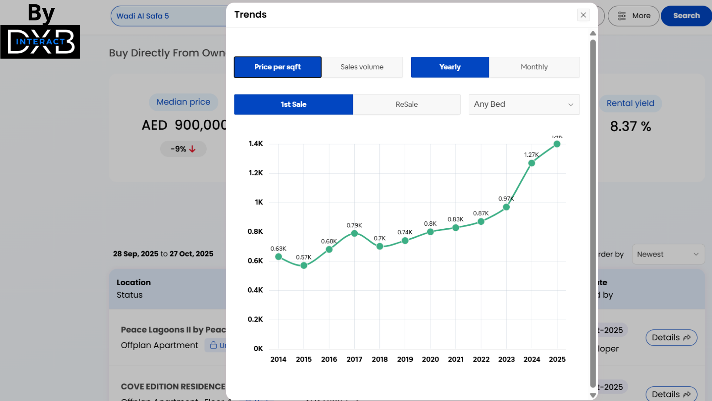Select the Price per sqft tab
The height and width of the screenshot is (401, 712).
[277, 67]
